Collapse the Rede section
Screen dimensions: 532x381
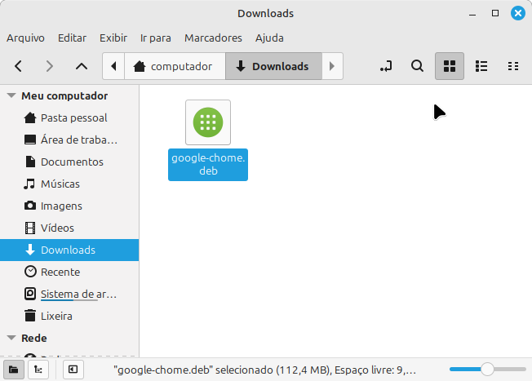(x=11, y=338)
